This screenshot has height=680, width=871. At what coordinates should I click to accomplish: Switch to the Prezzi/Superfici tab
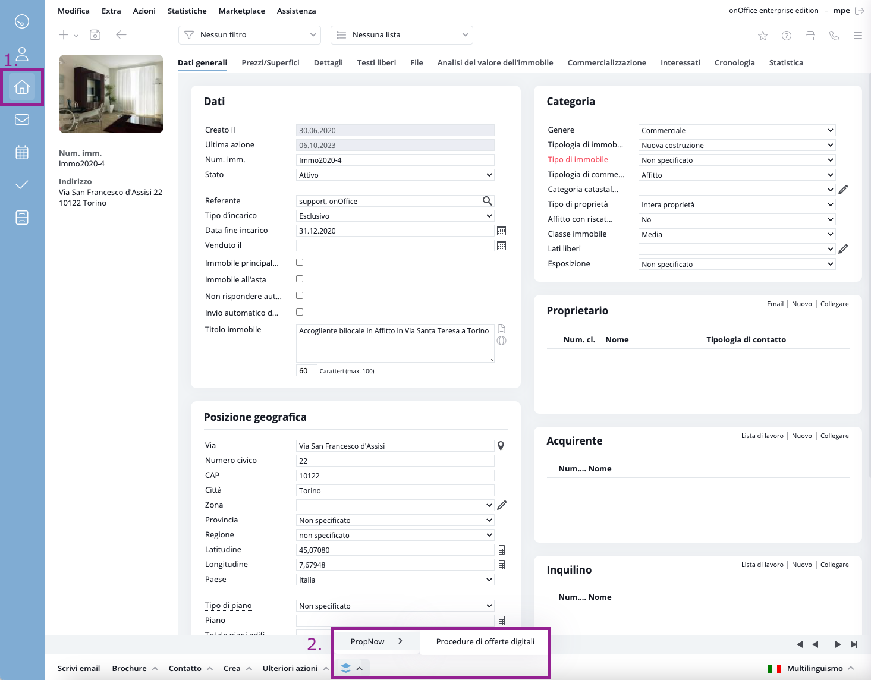coord(271,62)
